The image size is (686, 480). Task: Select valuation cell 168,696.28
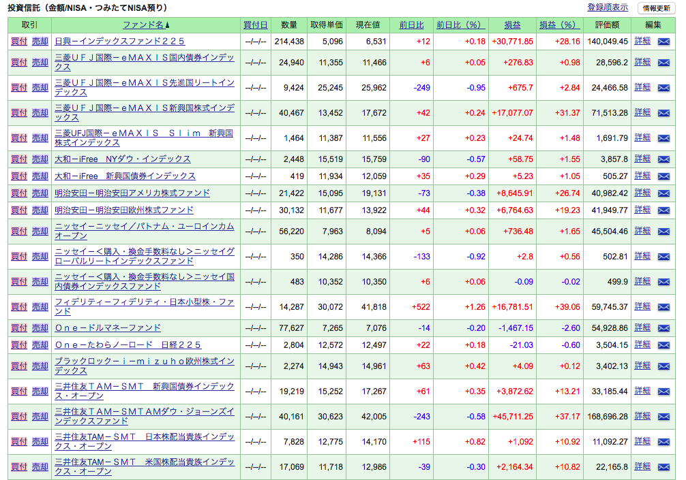[x=608, y=417]
